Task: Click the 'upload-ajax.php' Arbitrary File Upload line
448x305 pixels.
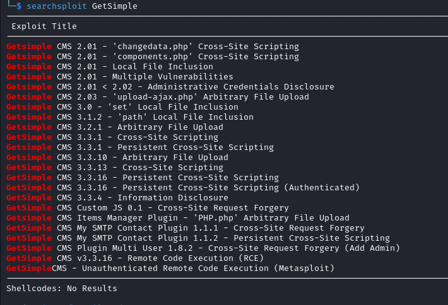Action: coord(158,96)
